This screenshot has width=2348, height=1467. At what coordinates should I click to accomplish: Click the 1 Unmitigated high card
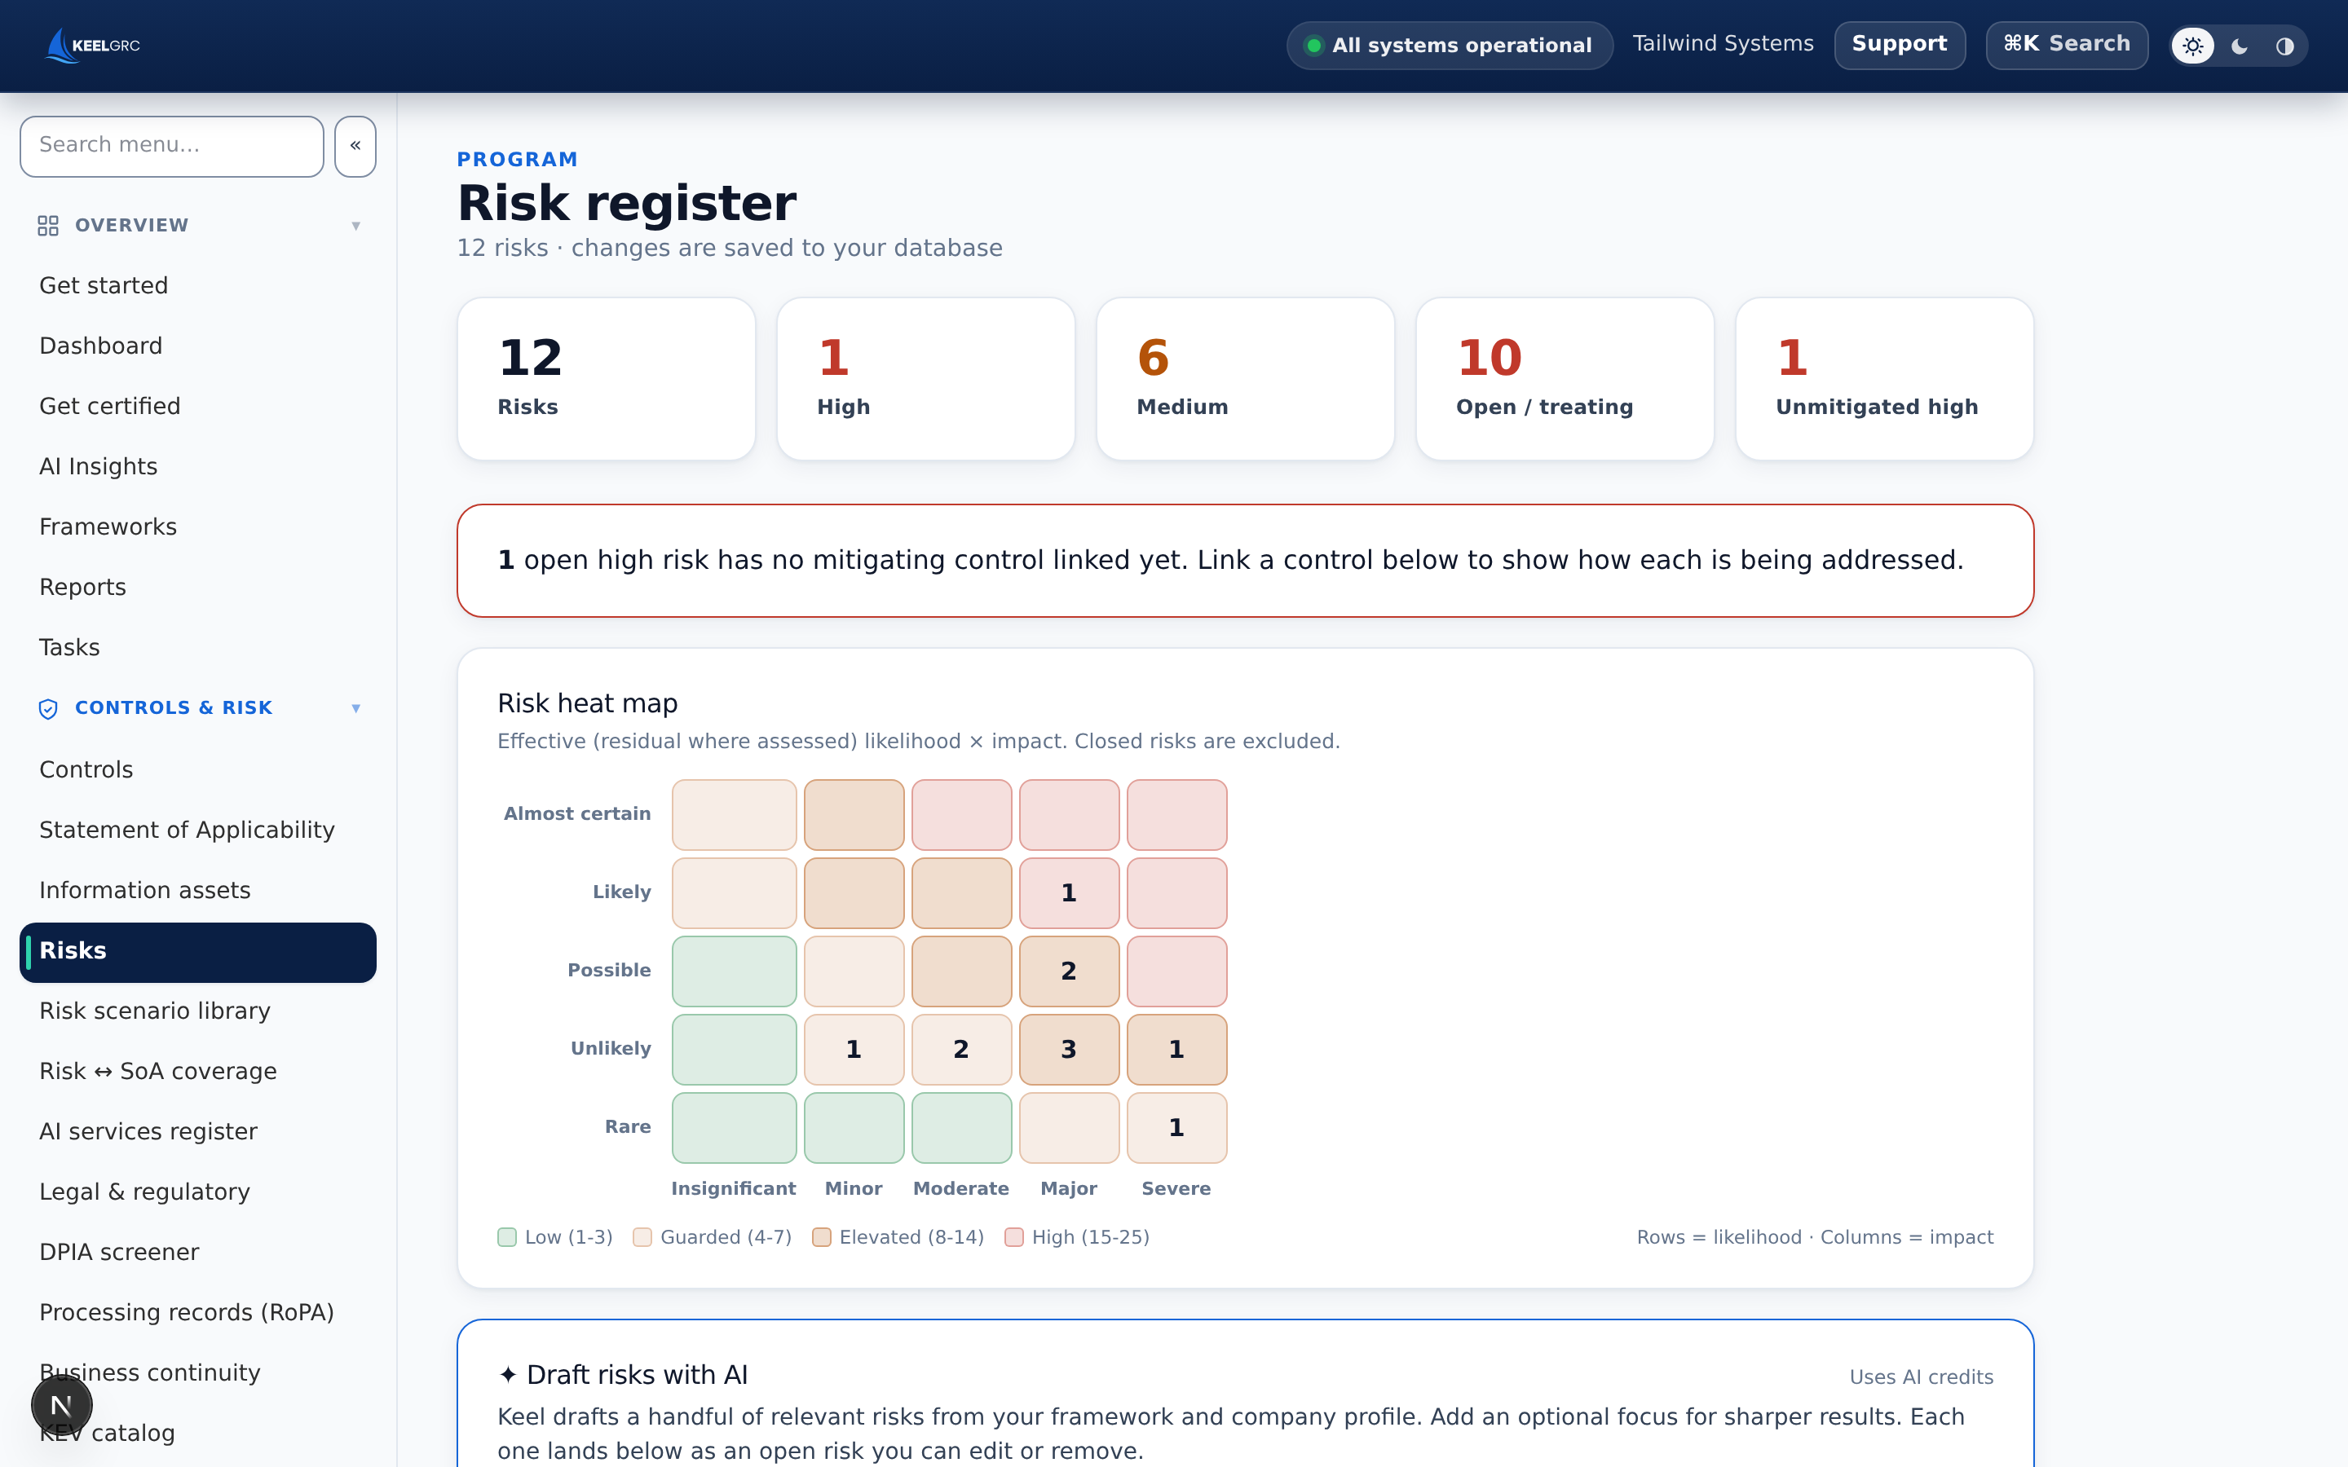(1884, 378)
